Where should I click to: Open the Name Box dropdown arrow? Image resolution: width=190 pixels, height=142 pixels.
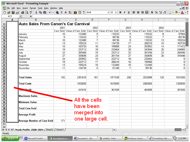click(x=20, y=17)
